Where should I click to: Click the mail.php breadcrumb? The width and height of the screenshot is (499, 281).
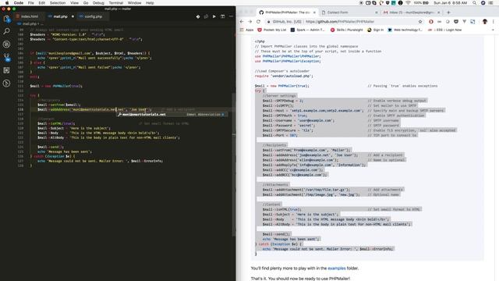click(30, 23)
